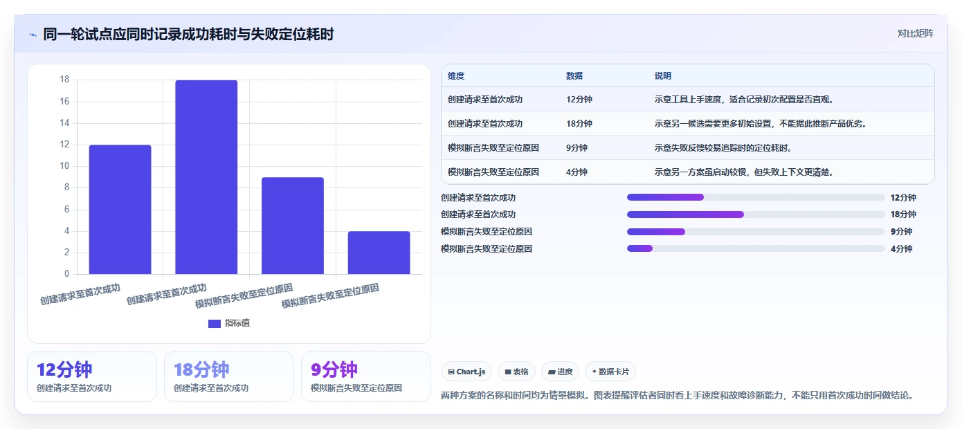Open the 对比矩阵 label in the header
The image size is (962, 429).
915,33
